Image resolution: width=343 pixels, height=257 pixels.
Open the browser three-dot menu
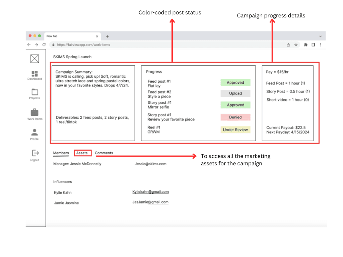[321, 45]
